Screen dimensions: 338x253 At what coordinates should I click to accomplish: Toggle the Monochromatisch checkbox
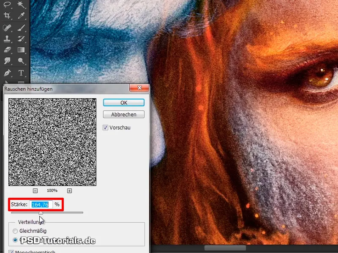[x=11, y=251]
